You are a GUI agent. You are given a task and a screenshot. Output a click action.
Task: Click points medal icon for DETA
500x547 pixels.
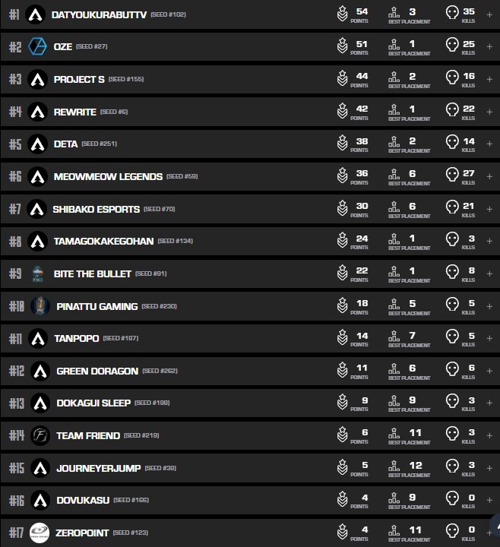click(x=342, y=144)
